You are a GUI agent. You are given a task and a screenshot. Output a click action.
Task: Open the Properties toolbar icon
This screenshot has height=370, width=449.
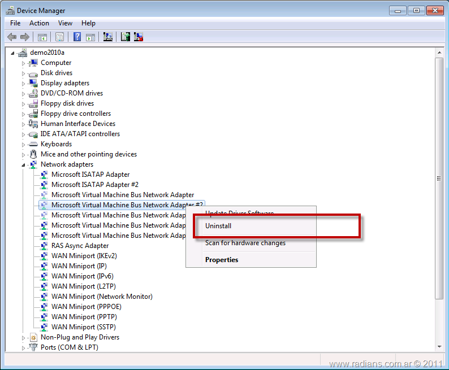pos(59,37)
